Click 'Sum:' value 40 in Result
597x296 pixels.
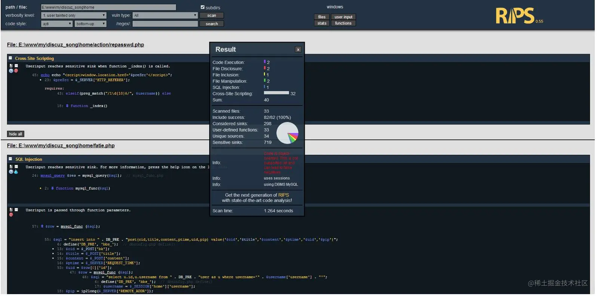[266, 100]
